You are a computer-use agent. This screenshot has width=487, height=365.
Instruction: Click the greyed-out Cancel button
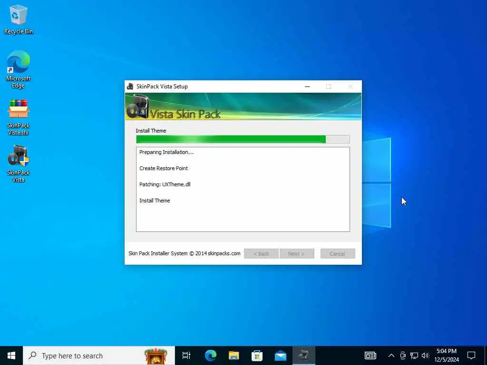[x=338, y=254]
